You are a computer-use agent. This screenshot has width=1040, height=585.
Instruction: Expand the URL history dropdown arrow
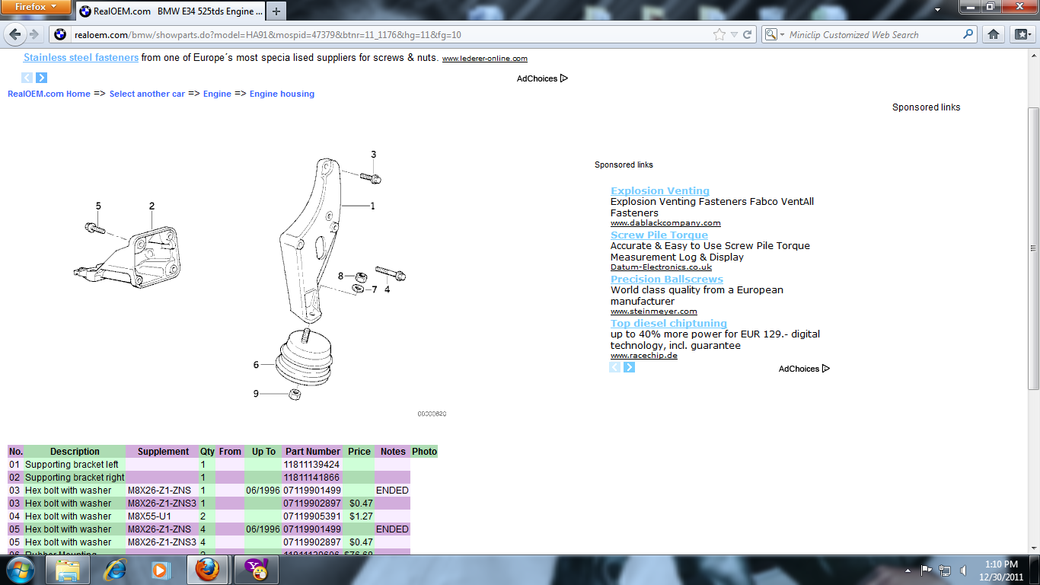click(x=734, y=34)
